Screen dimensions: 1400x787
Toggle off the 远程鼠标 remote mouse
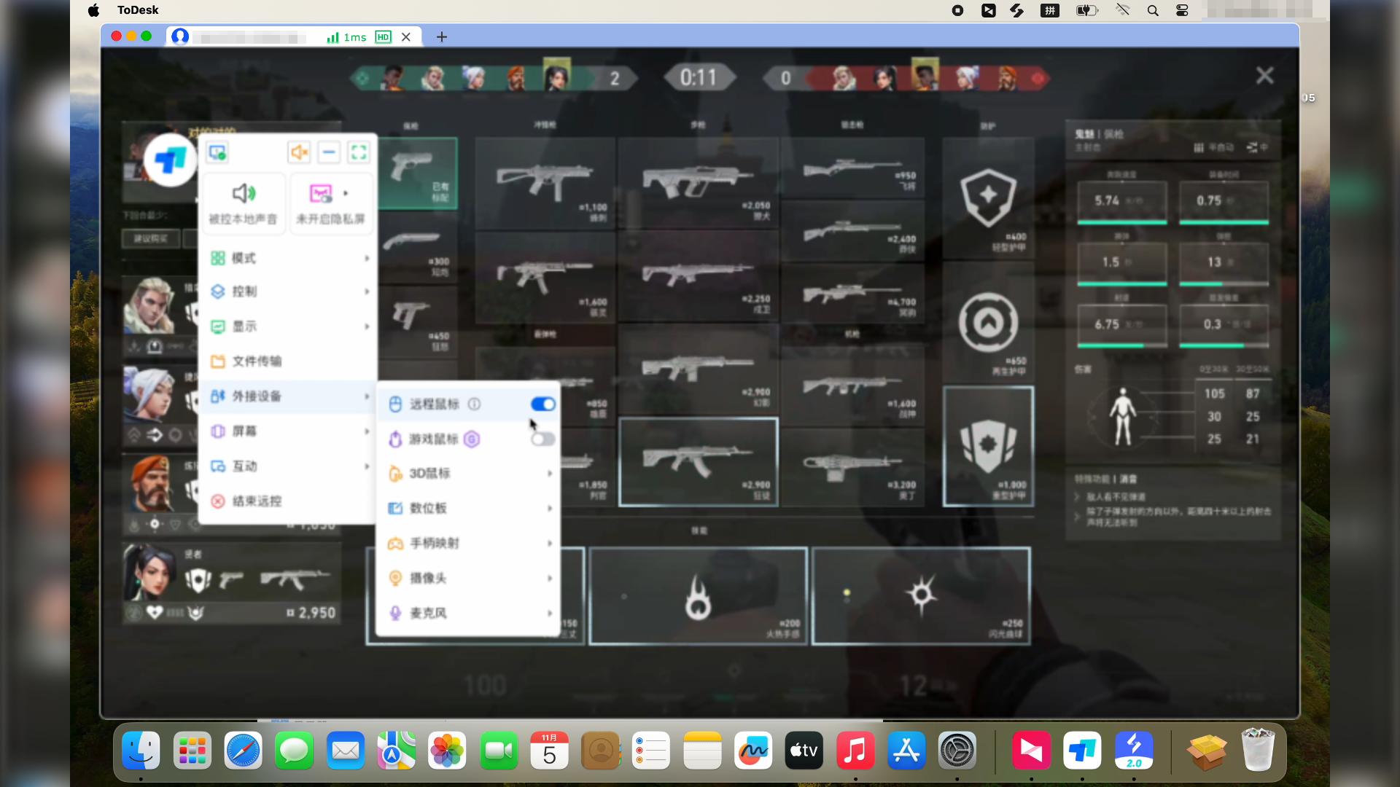542,404
